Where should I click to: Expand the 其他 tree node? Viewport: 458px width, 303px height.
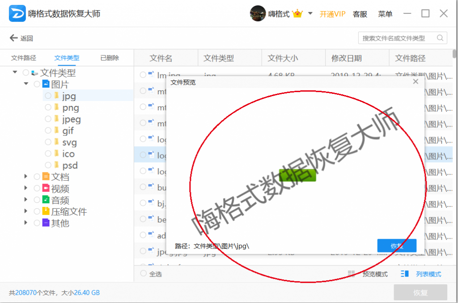click(25, 223)
